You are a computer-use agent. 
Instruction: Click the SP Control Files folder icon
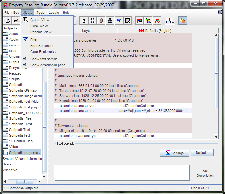pos(5,141)
